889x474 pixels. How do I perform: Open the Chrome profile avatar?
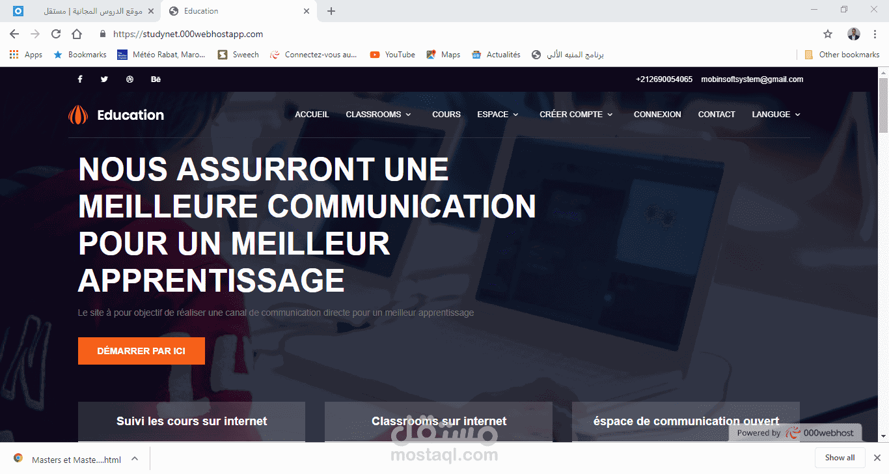[x=854, y=34]
